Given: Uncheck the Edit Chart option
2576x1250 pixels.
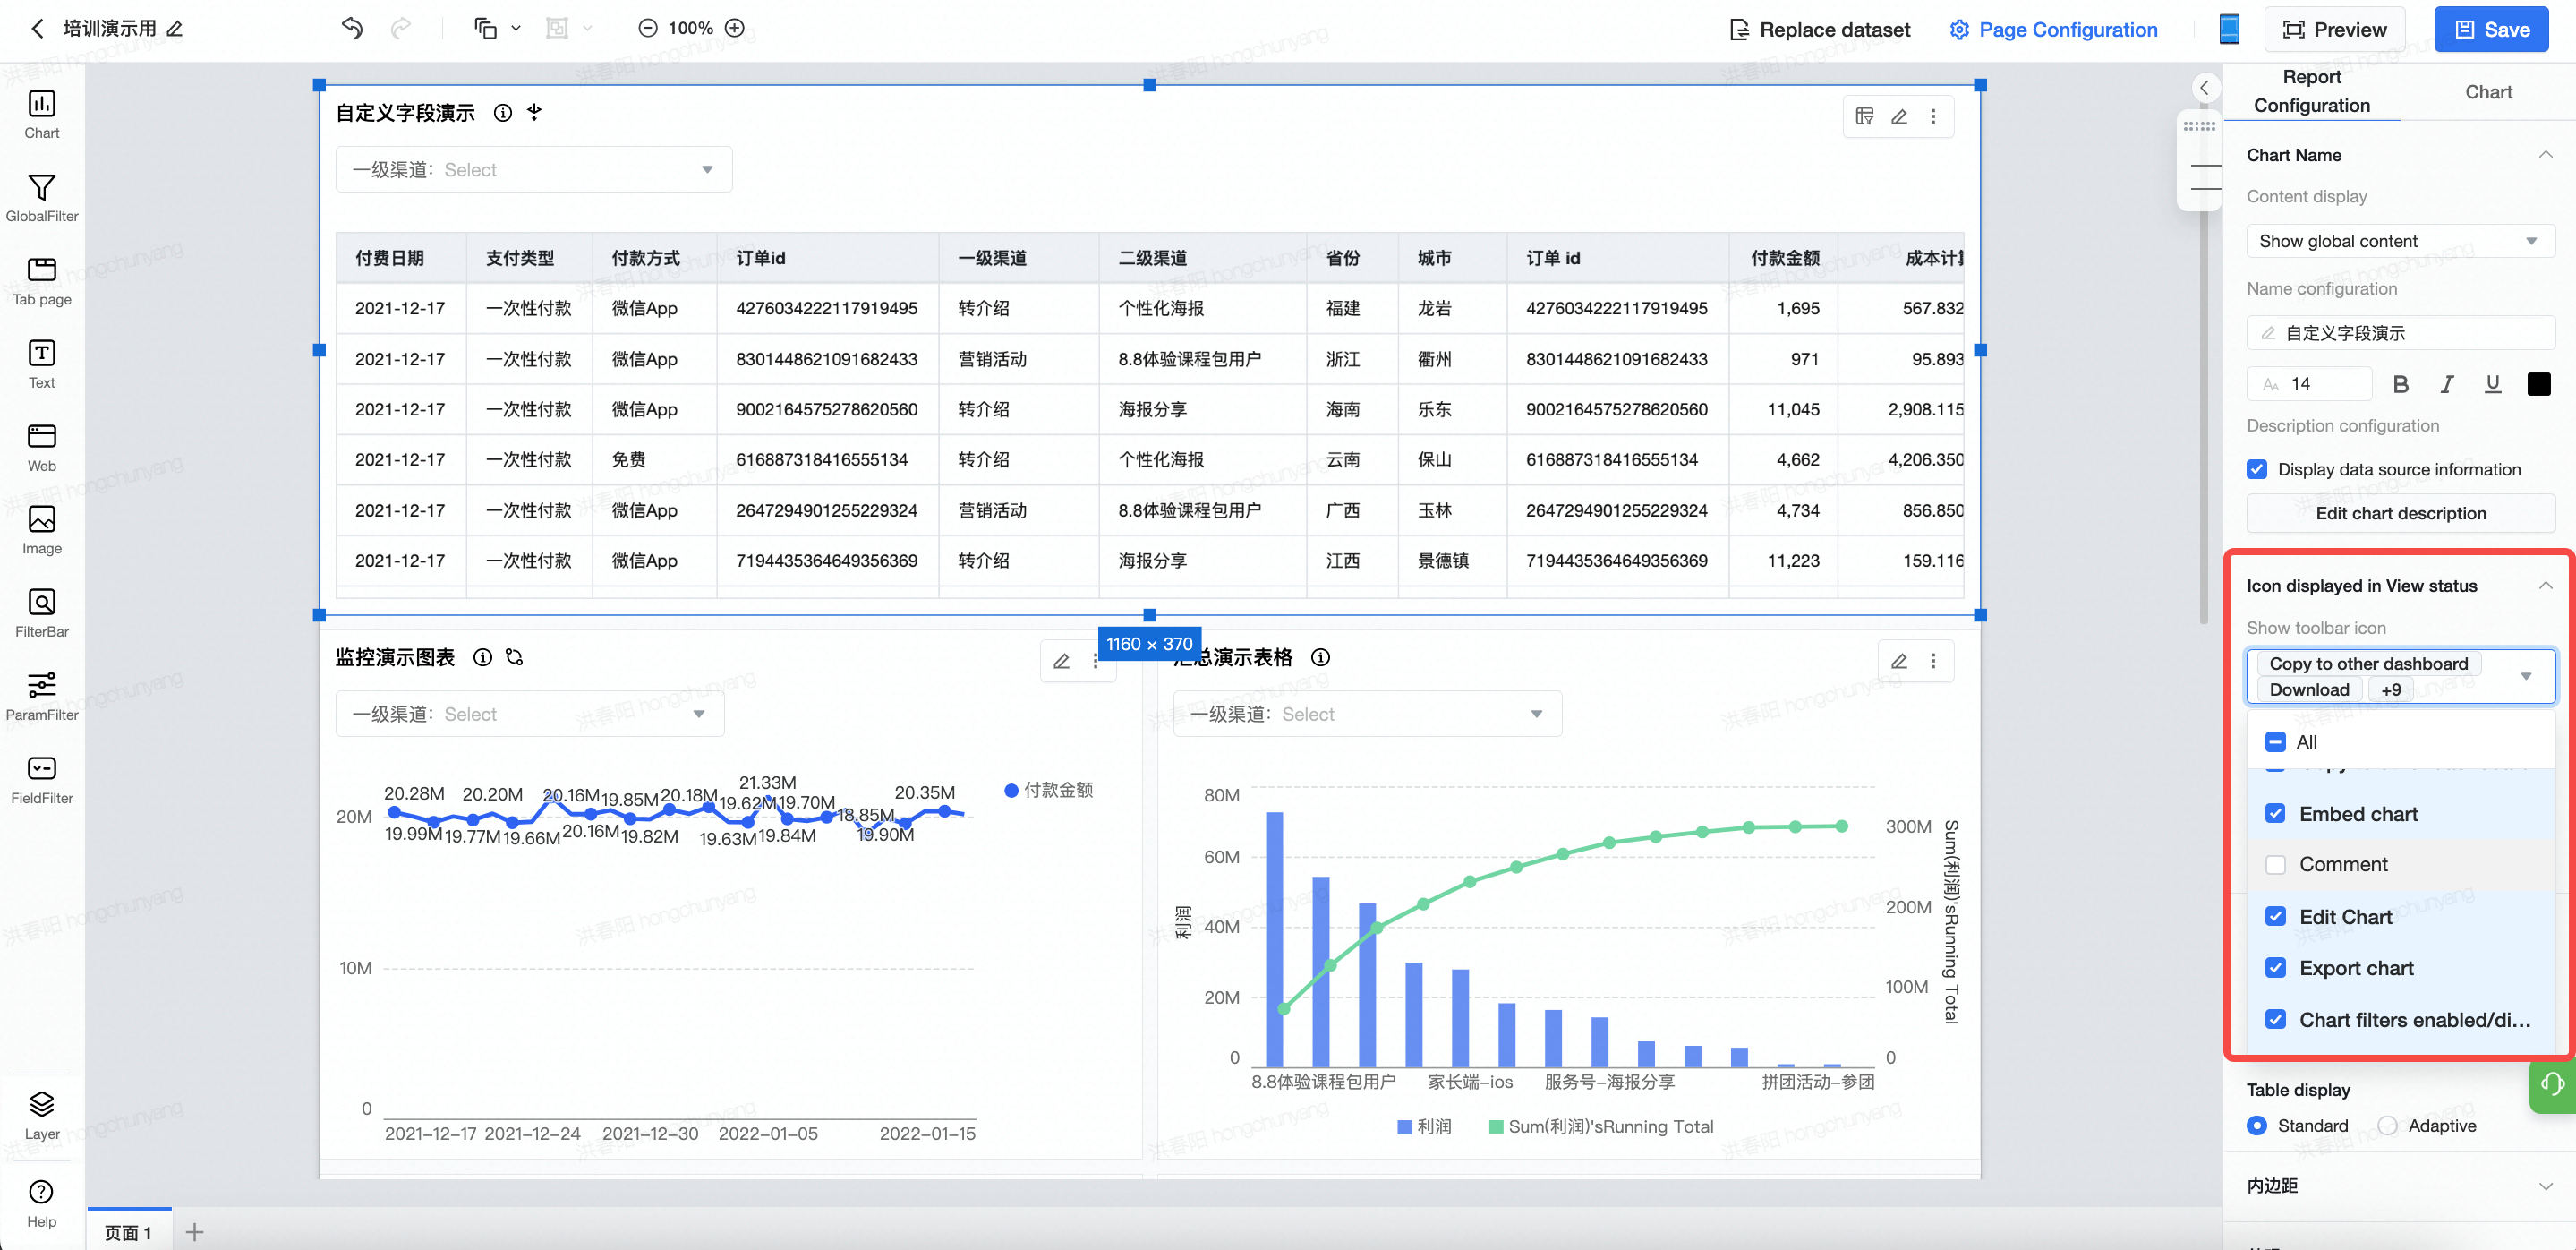Looking at the screenshot, I should coord(2276,916).
